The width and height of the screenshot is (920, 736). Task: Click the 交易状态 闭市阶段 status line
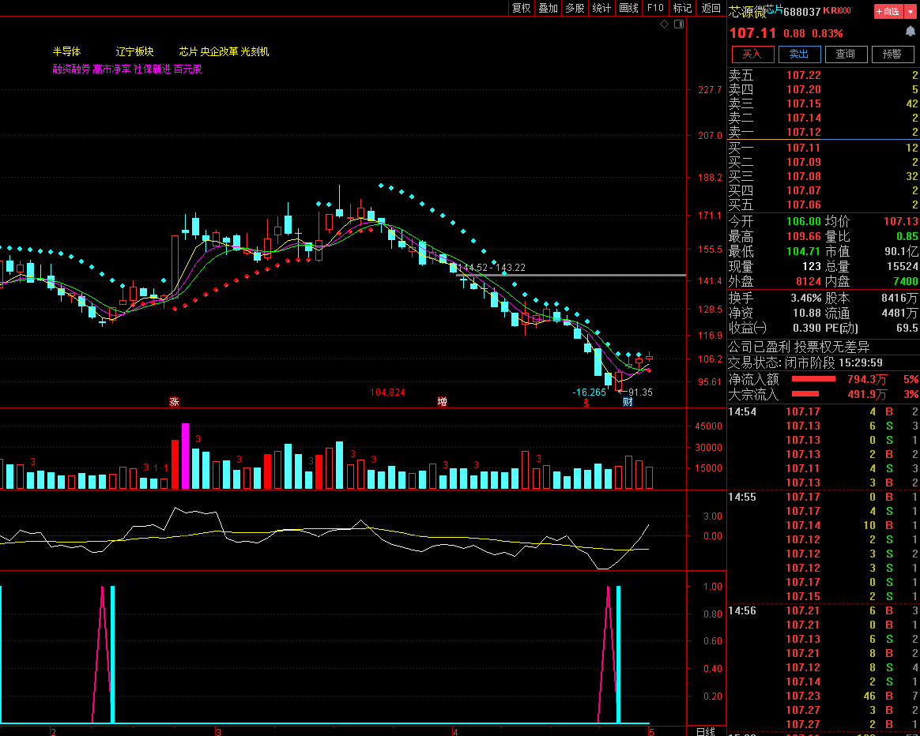coord(805,362)
